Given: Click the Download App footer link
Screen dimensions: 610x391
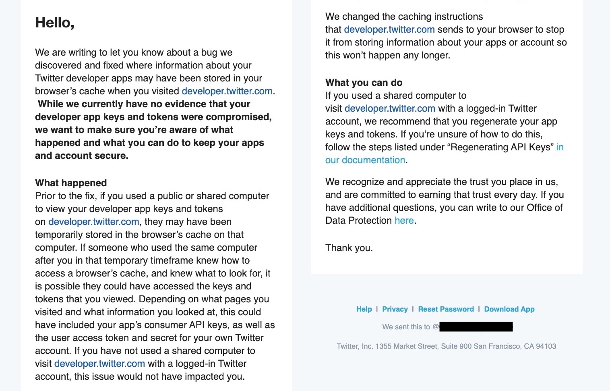Looking at the screenshot, I should click(x=509, y=309).
